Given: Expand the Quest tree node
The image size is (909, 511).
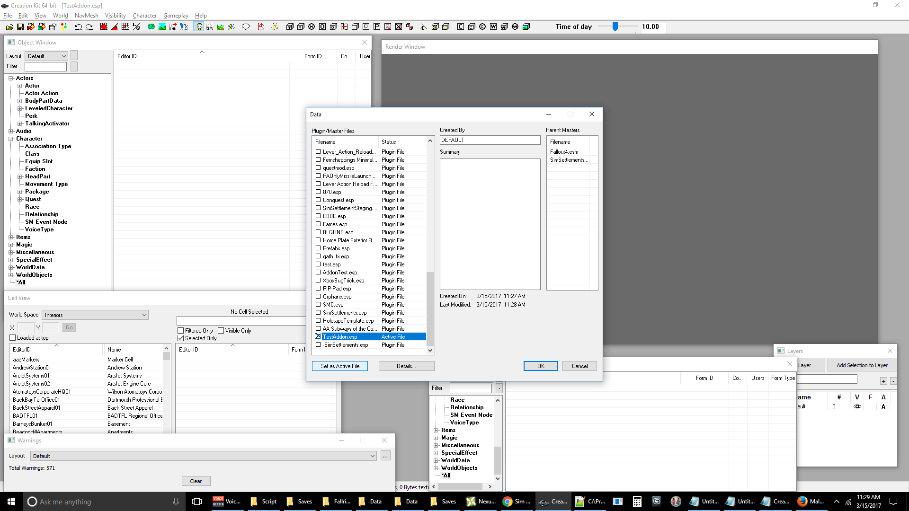Looking at the screenshot, I should [x=20, y=199].
